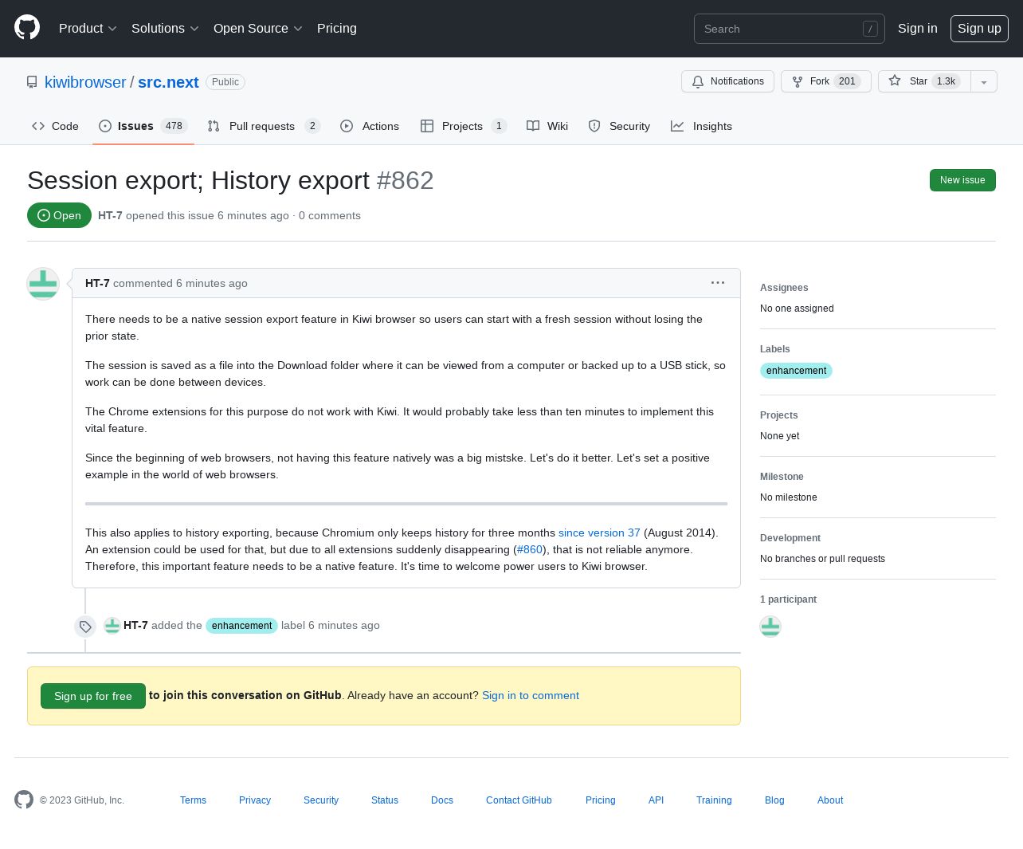
Task: Open the comment options ellipsis menu
Action: click(x=717, y=283)
